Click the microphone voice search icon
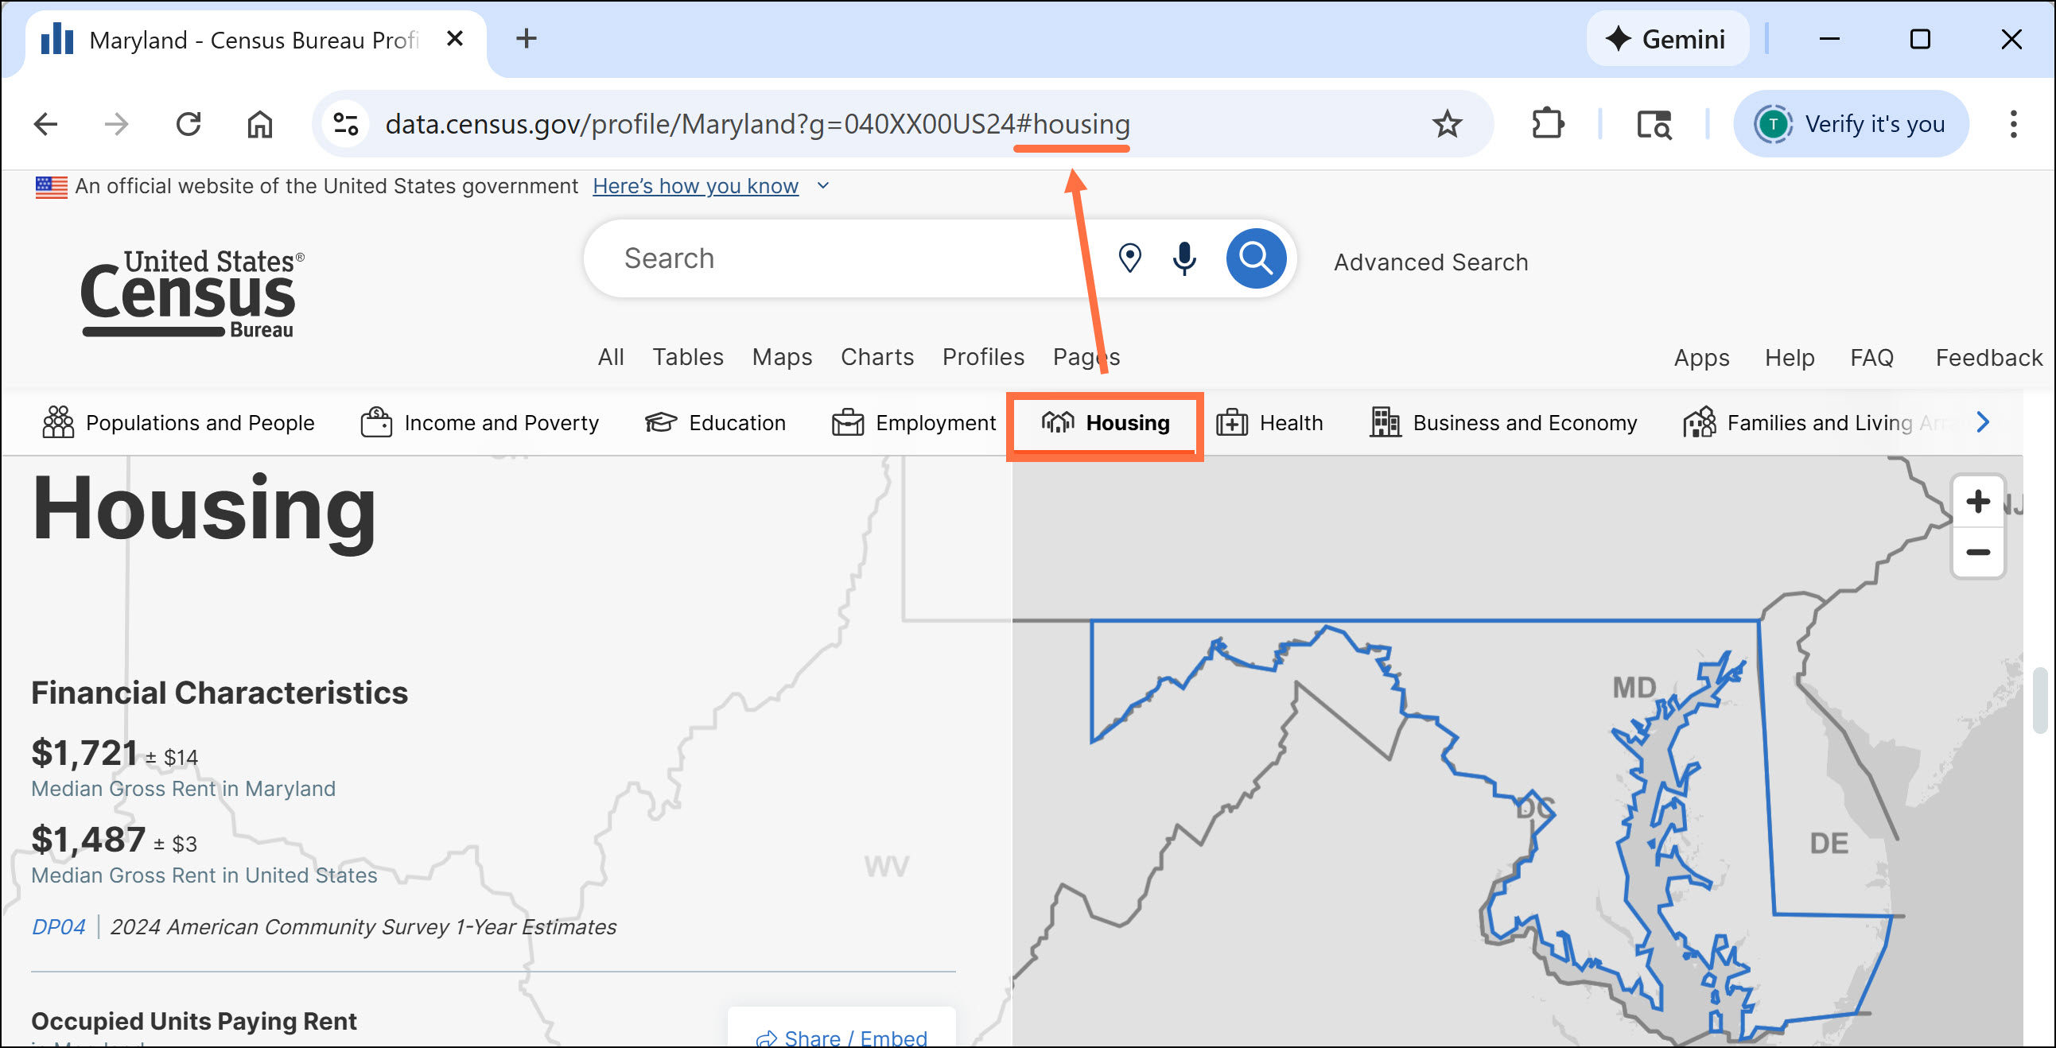2056x1048 pixels. [1184, 258]
